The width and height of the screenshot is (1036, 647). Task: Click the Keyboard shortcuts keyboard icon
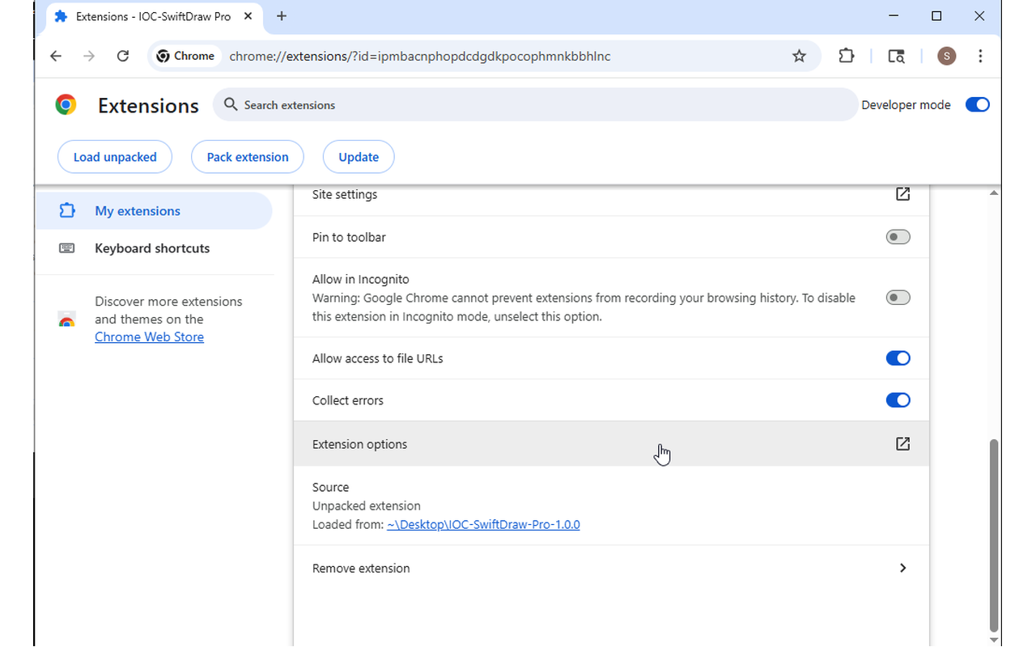[x=67, y=248]
